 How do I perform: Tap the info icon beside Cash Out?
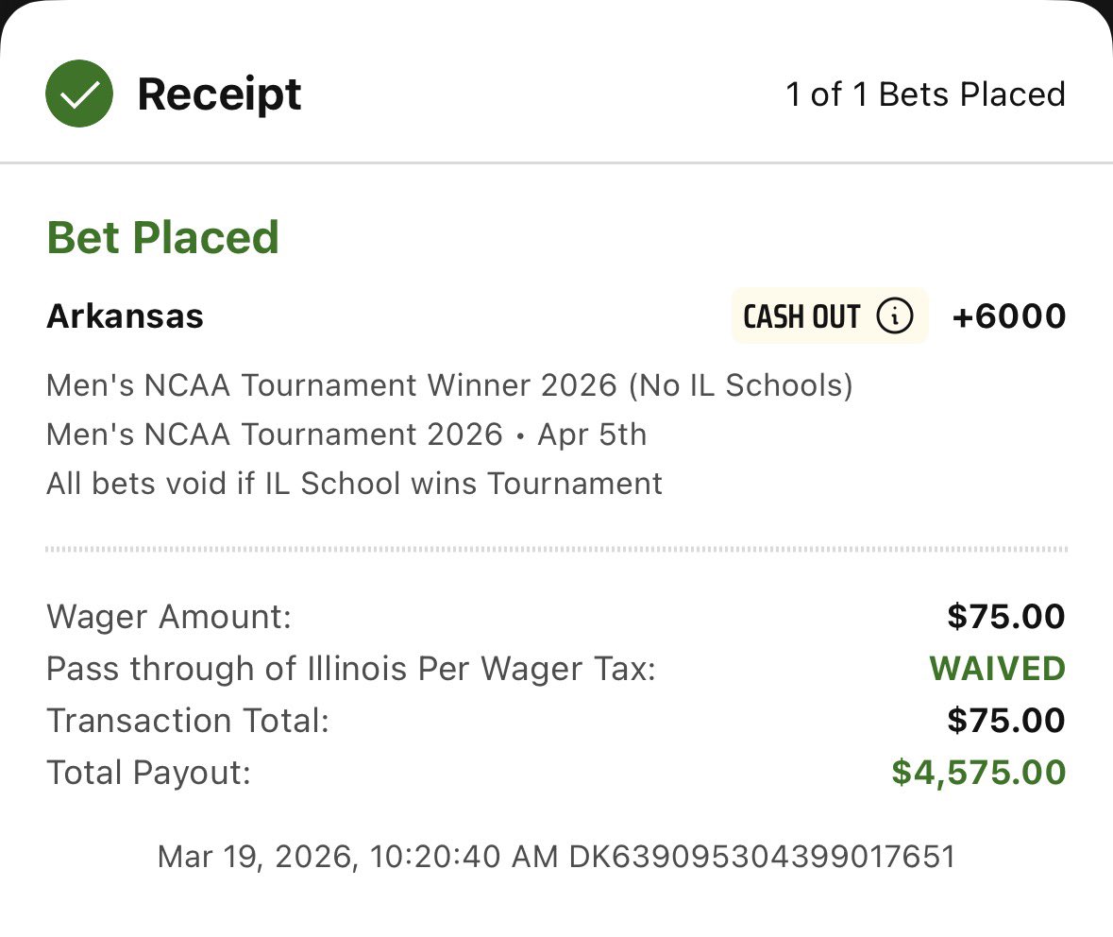pyautogui.click(x=894, y=316)
